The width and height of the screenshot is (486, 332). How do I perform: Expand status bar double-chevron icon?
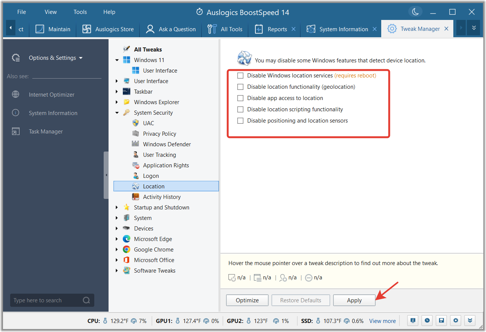(x=470, y=321)
